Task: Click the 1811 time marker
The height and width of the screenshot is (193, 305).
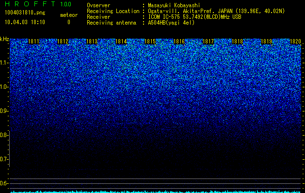Action: click(x=33, y=41)
